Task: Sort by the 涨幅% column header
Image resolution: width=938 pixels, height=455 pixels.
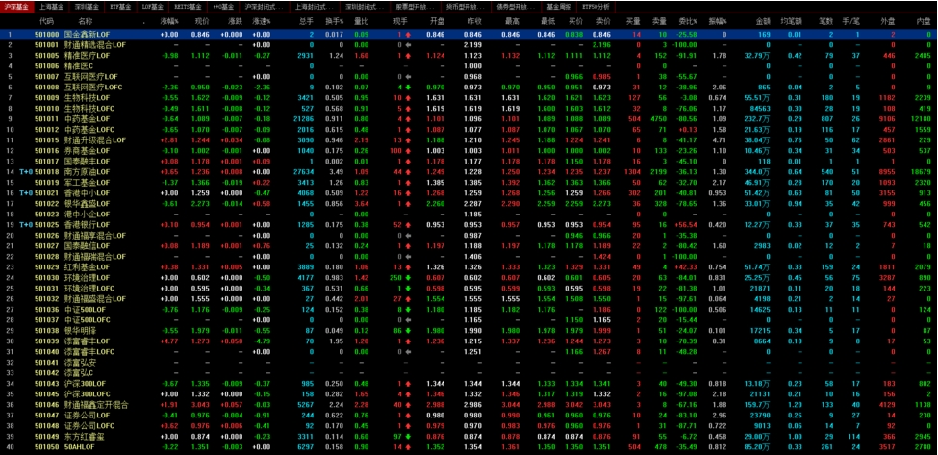Action: coord(169,22)
